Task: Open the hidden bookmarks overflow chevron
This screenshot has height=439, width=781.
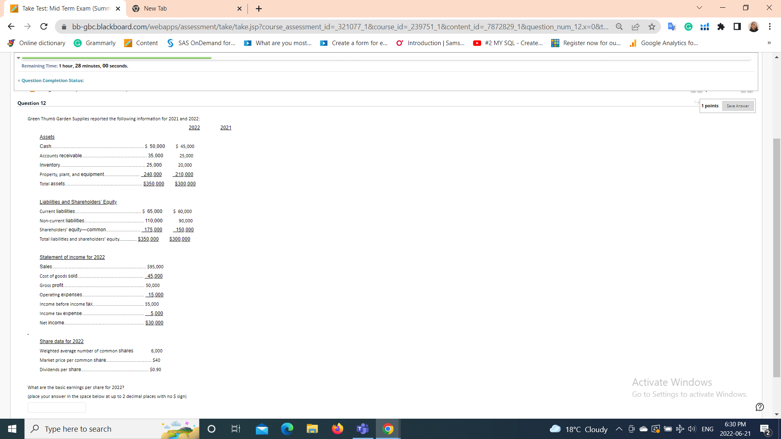Action: click(x=769, y=43)
